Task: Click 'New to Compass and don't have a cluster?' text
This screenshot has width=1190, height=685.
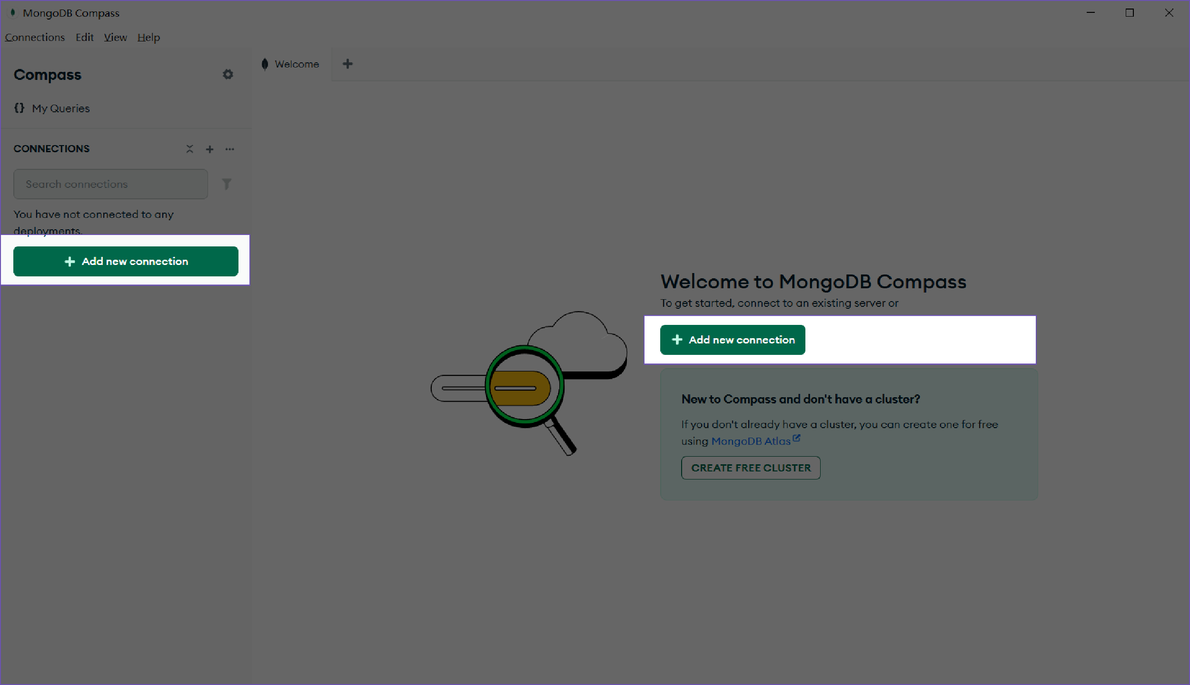Action: pyautogui.click(x=801, y=399)
